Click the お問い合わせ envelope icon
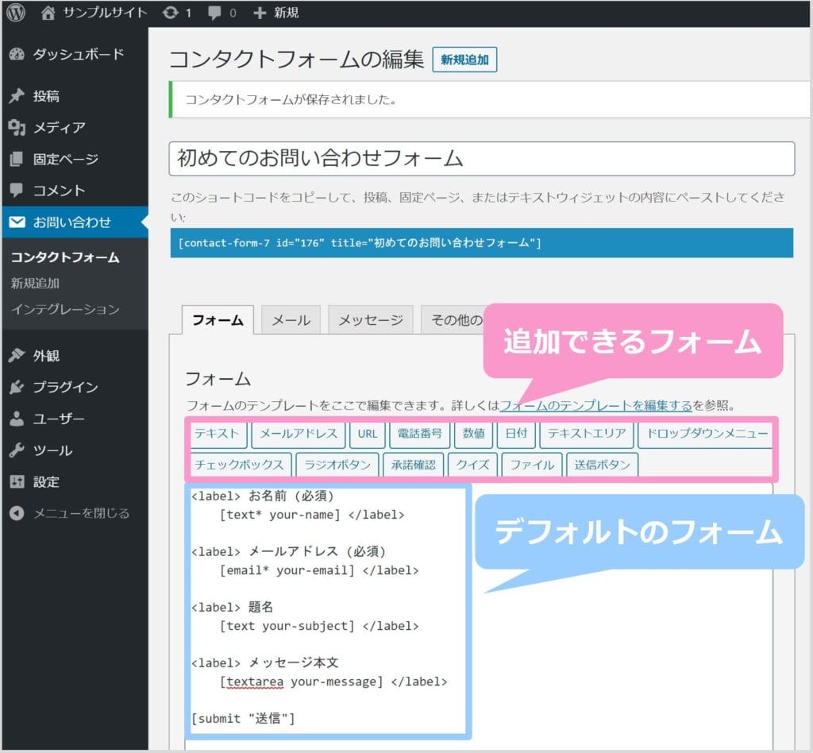 coord(17,222)
